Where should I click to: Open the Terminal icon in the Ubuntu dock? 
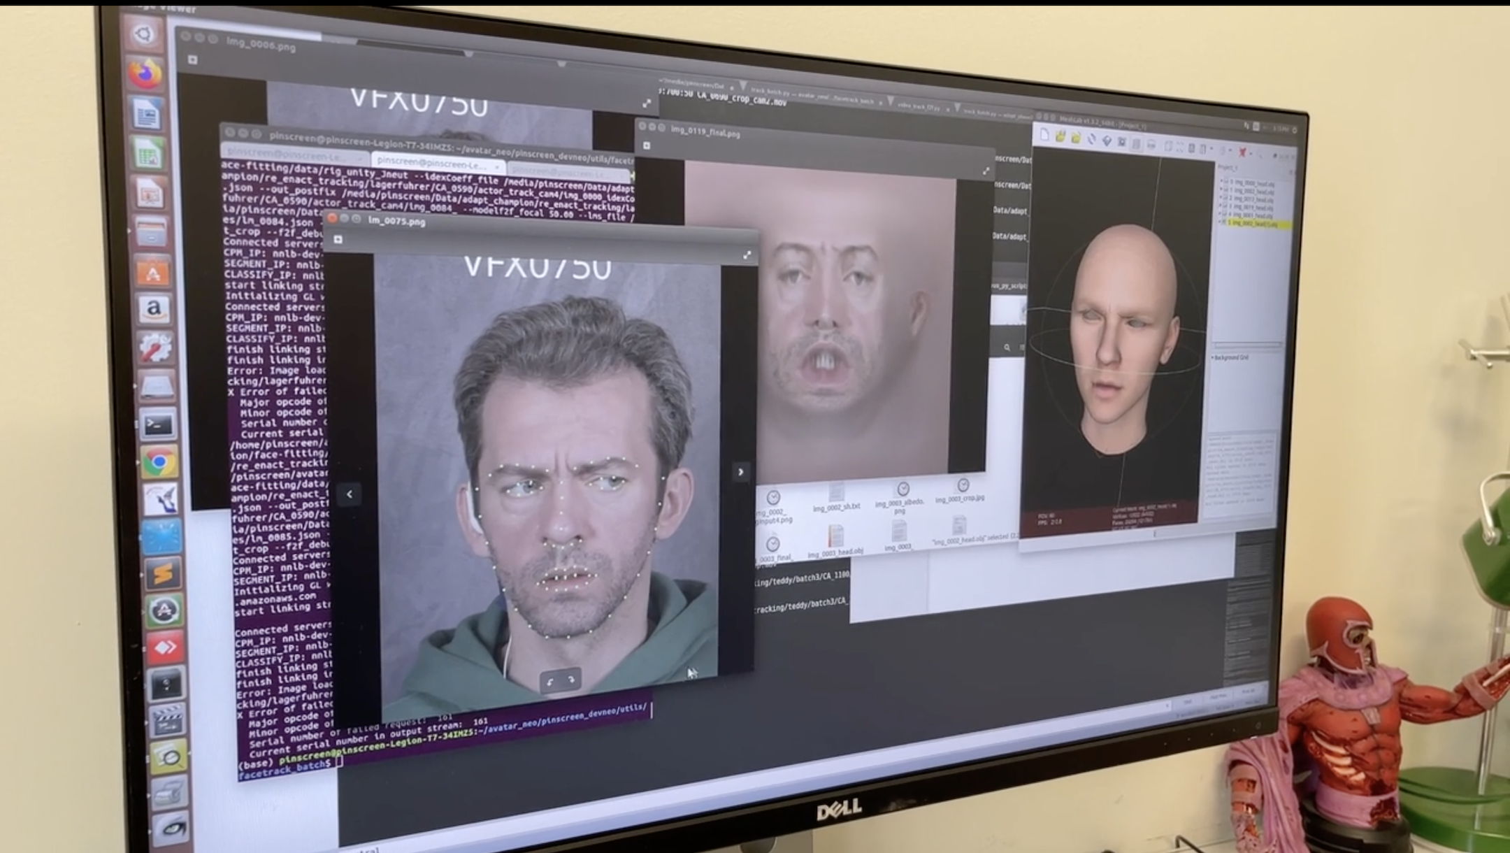[x=158, y=424]
